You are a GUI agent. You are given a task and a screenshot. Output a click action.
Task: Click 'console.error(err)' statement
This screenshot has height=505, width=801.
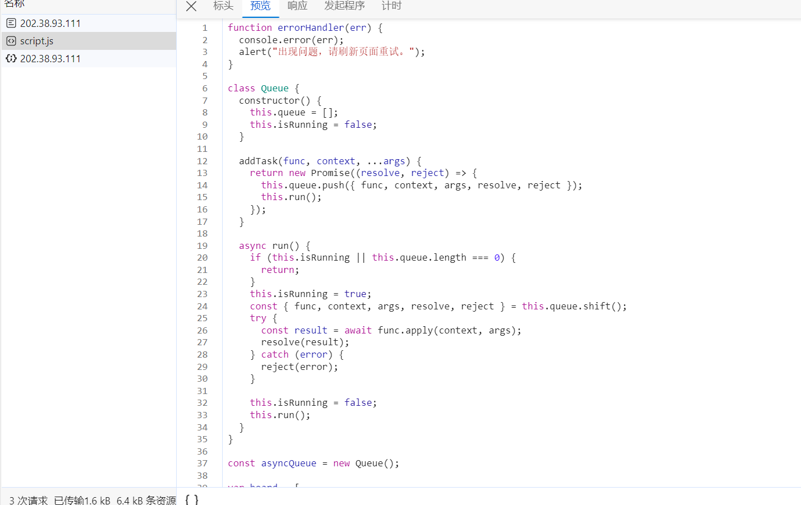point(291,40)
